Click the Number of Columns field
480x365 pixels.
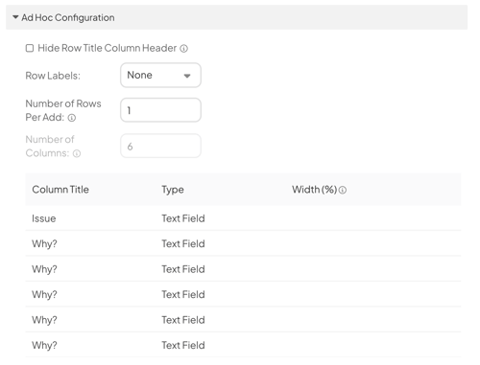[x=160, y=146]
